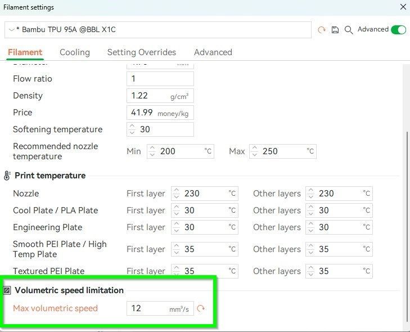Adjust Min recommended nozzle temperature stepper
Screen dimensions: 410x332
click(x=152, y=151)
